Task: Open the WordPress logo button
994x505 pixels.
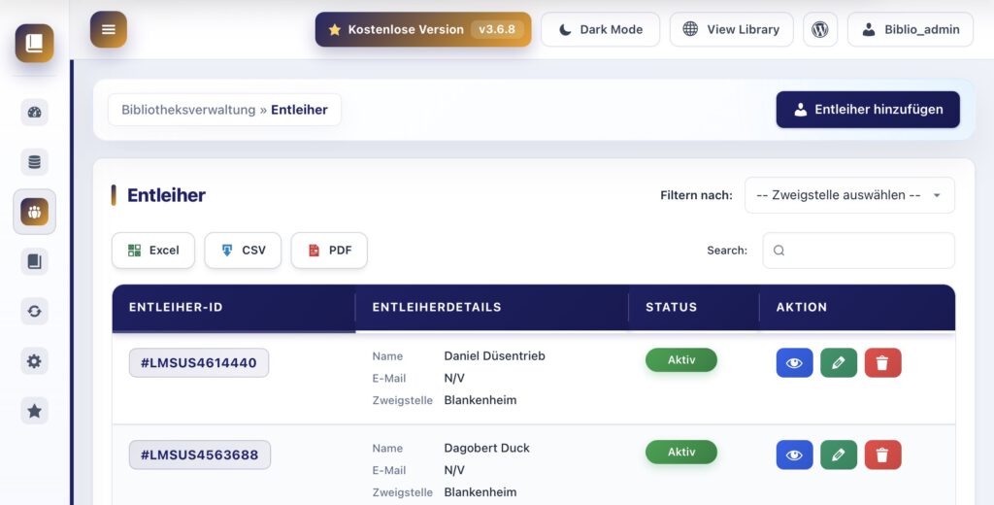Action: pos(819,29)
